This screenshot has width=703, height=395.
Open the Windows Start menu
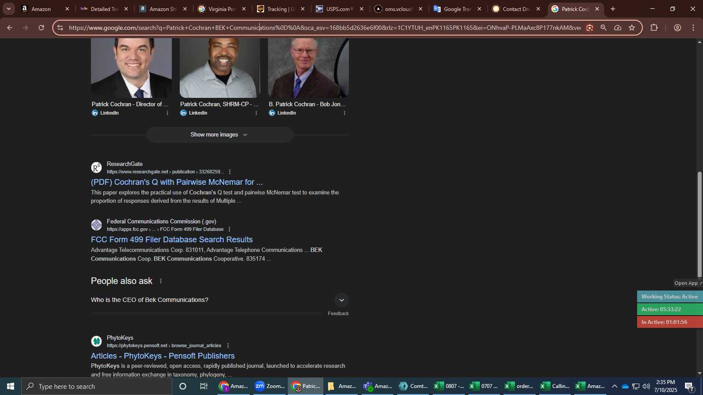tap(11, 386)
